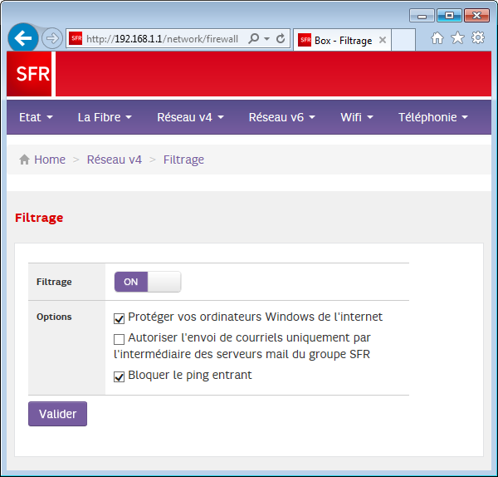Click the Valider button
The height and width of the screenshot is (477, 498).
[x=57, y=414]
